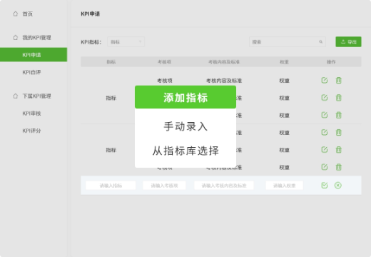Click 考核项 cell in the first row
The width and height of the screenshot is (371, 257).
pos(165,81)
